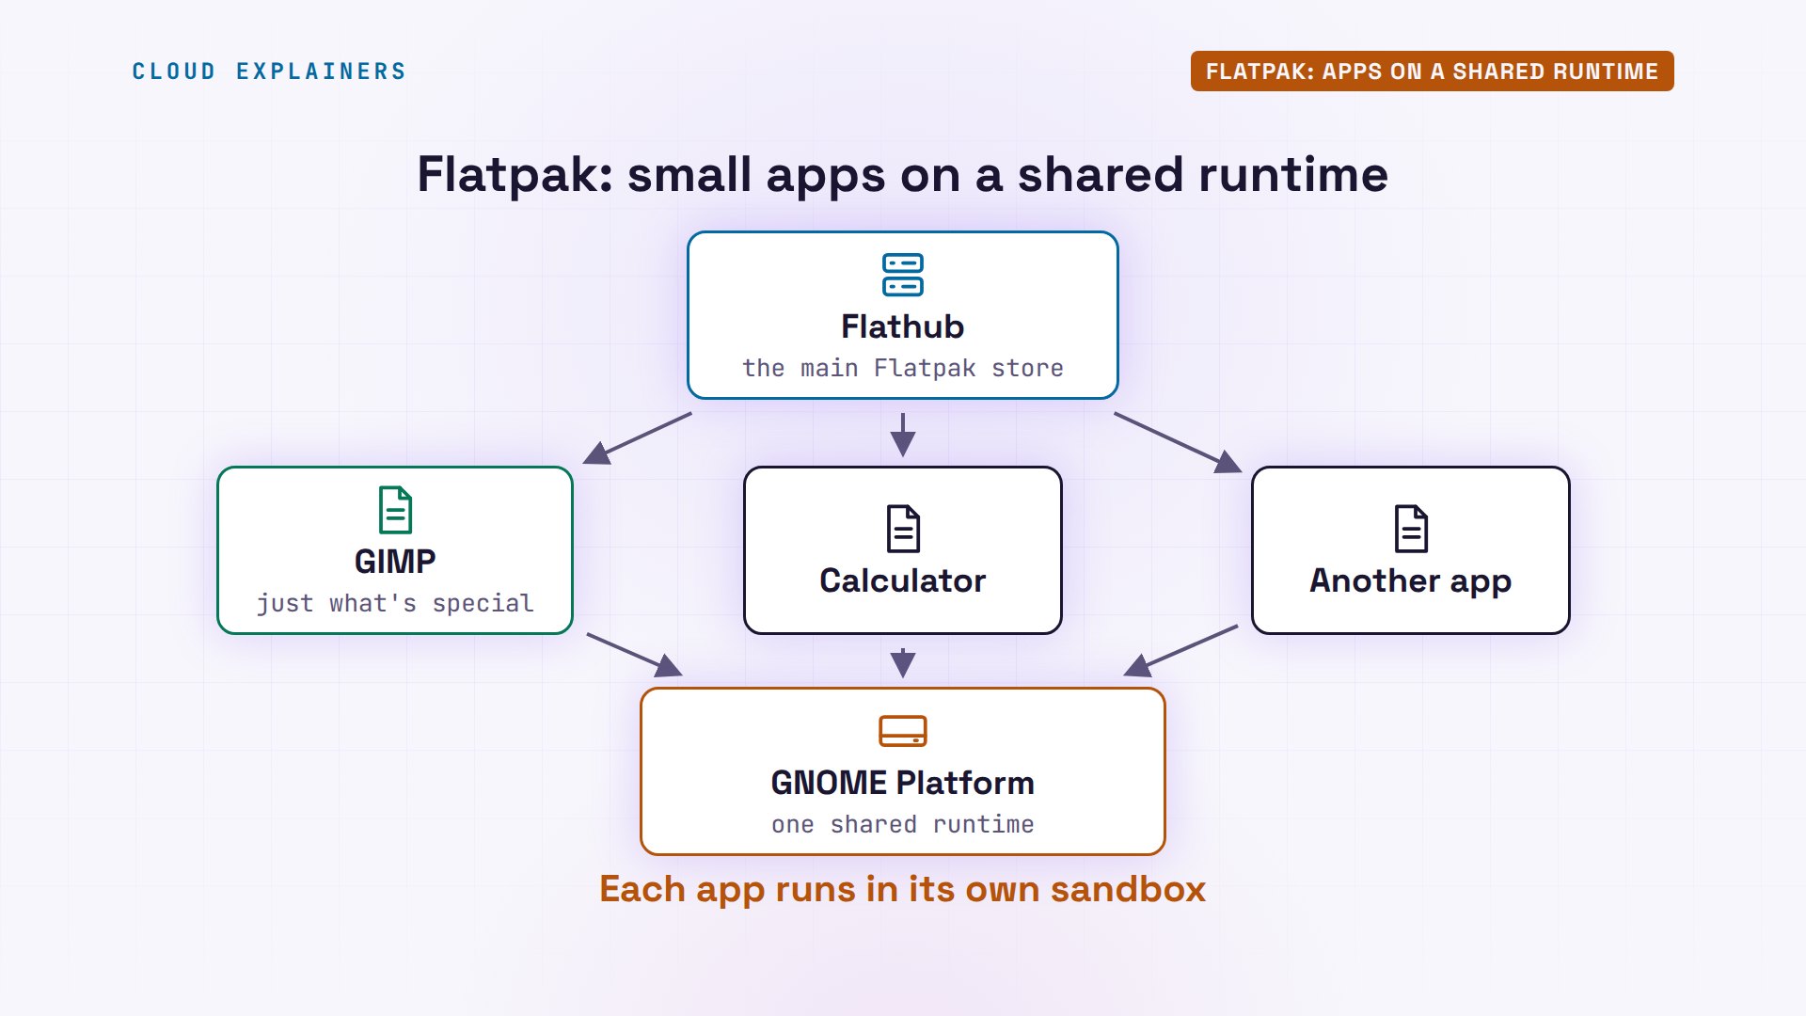Select the Flathub label
The width and height of the screenshot is (1806, 1016).
click(903, 326)
